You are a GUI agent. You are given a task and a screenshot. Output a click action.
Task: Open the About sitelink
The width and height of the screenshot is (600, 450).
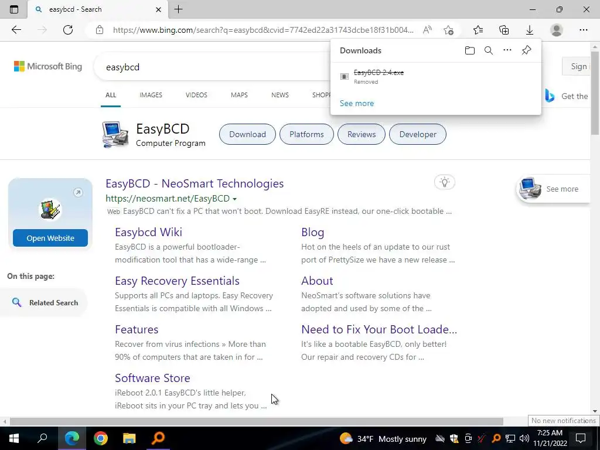(x=317, y=281)
